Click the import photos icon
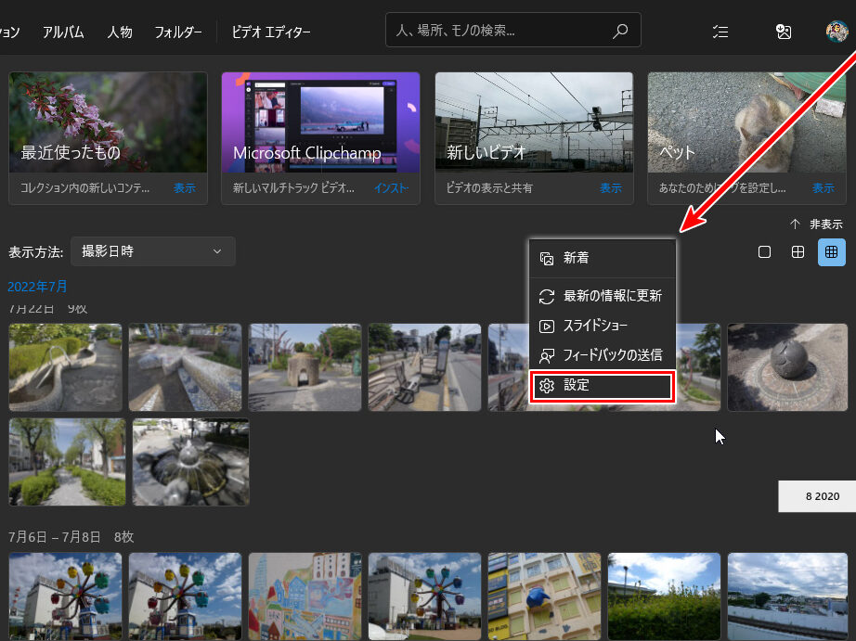Screen dimensions: 856x641 click(784, 32)
